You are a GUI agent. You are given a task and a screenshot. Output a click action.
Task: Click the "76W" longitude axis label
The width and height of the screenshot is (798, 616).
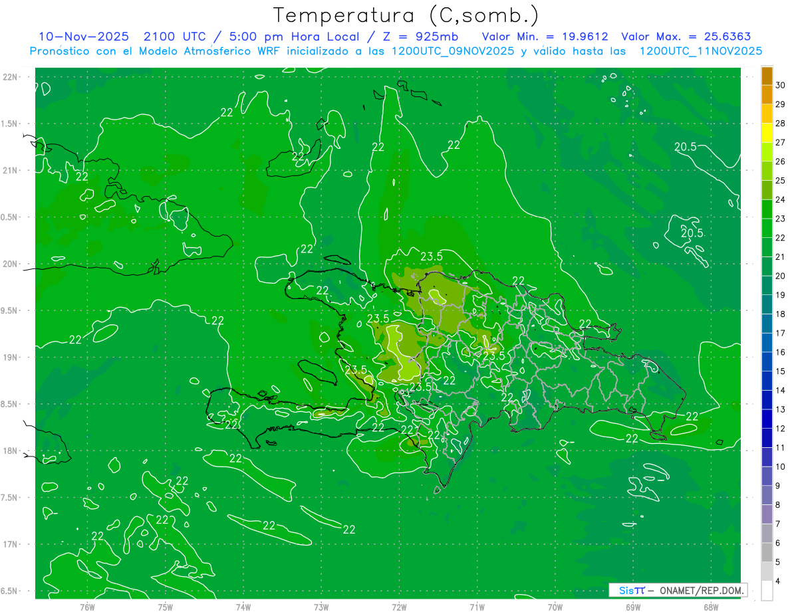click(87, 607)
